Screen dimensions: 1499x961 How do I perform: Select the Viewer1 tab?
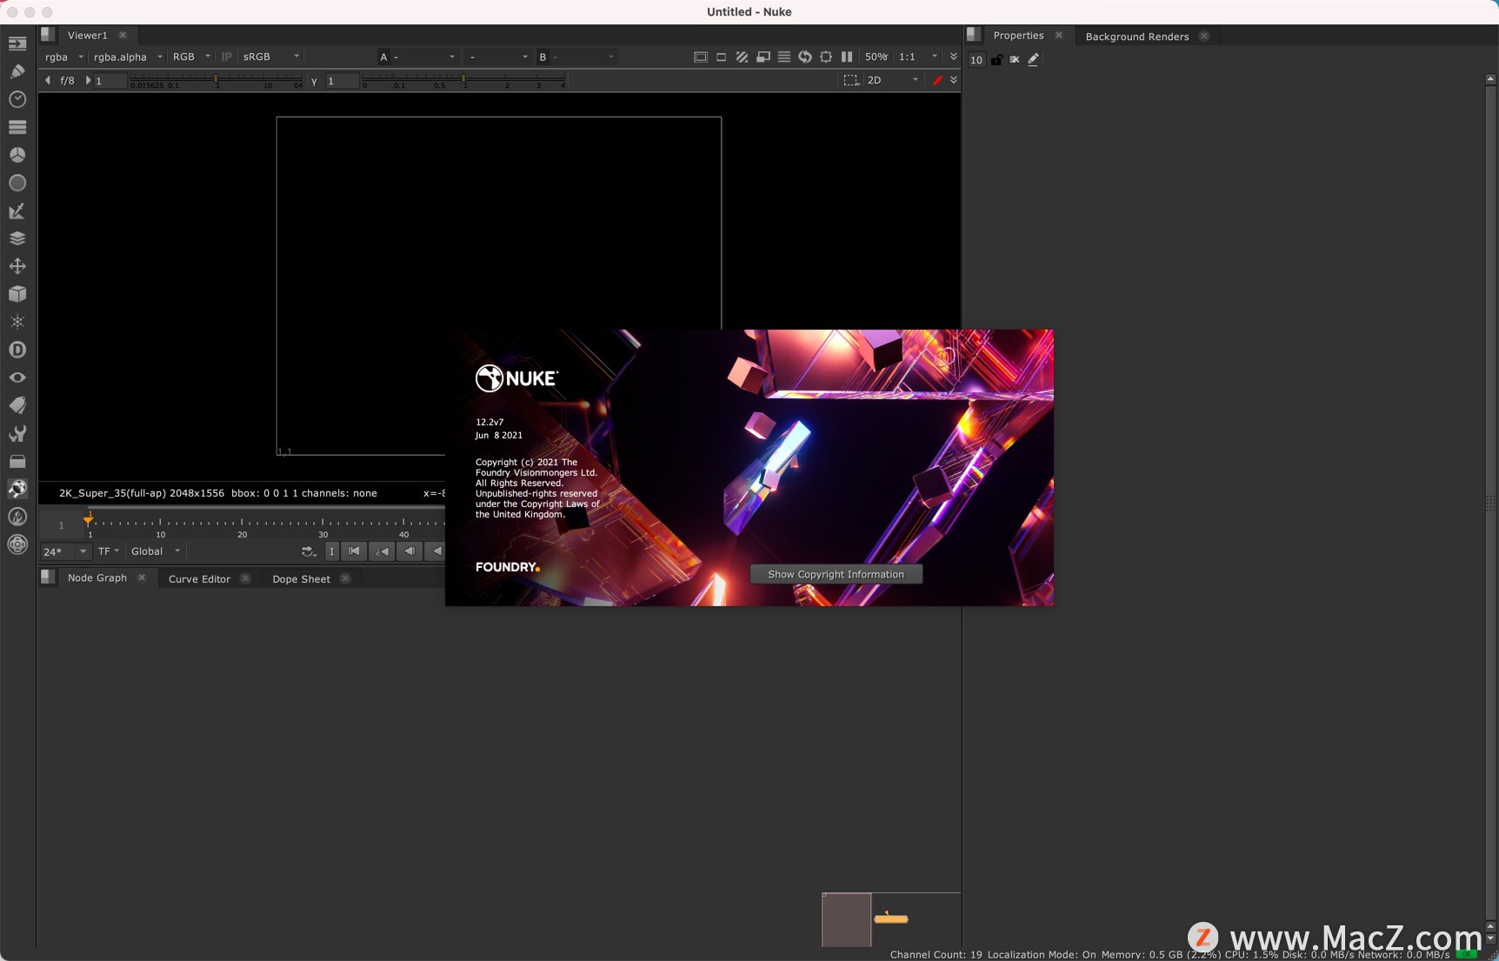tap(87, 36)
